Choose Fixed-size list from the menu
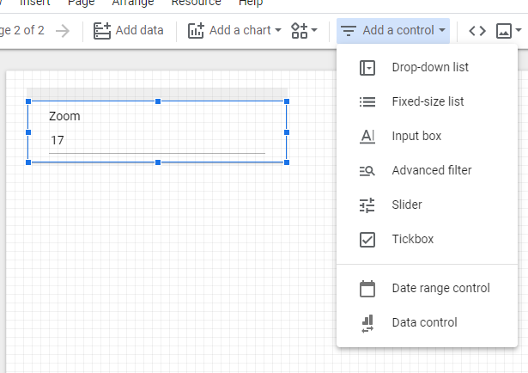 tap(427, 101)
